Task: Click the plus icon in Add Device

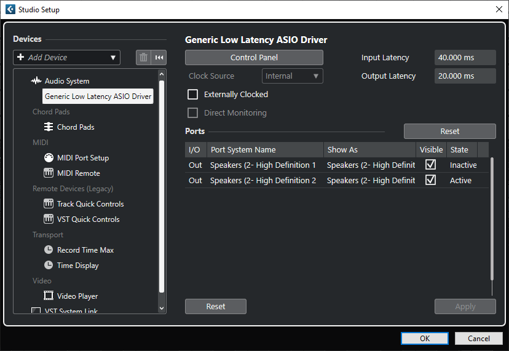Action: coord(20,57)
